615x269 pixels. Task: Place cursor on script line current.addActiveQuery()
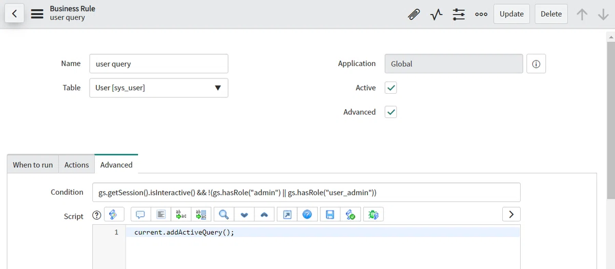tap(184, 232)
